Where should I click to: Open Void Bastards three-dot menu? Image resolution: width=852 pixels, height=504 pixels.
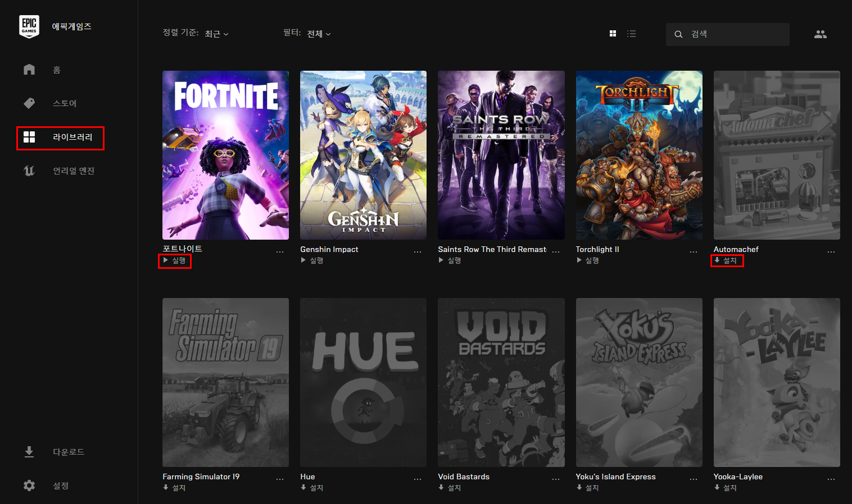pos(556,479)
